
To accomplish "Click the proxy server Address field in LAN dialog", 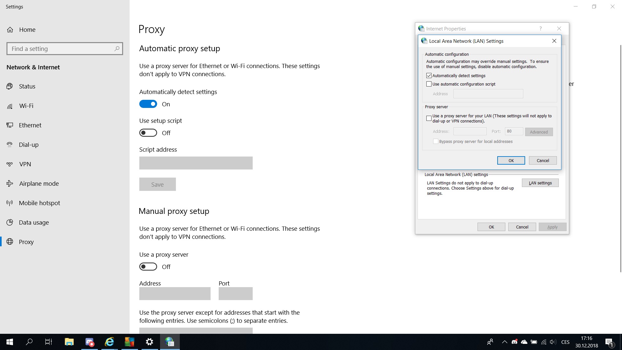I will pos(470,131).
